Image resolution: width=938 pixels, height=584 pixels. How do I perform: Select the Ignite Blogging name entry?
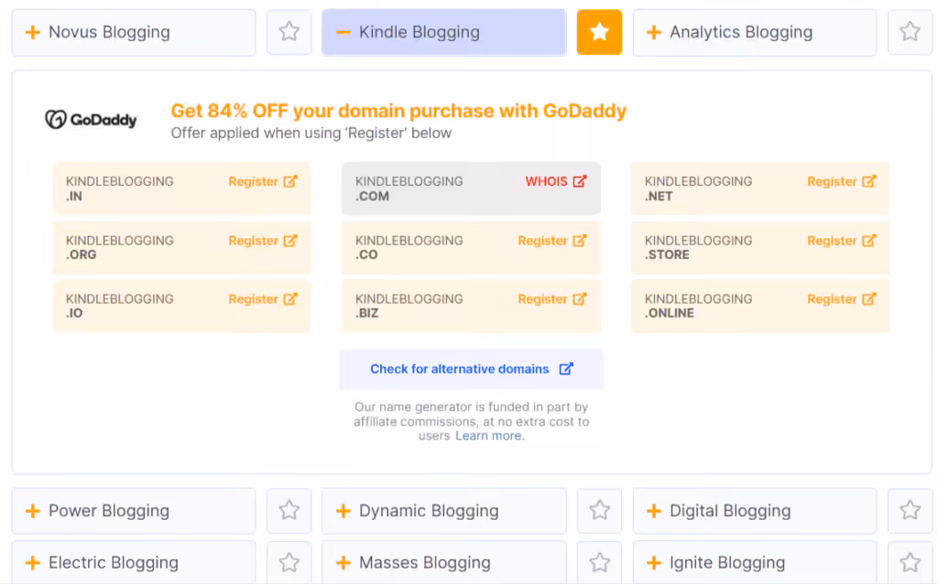[x=754, y=562]
